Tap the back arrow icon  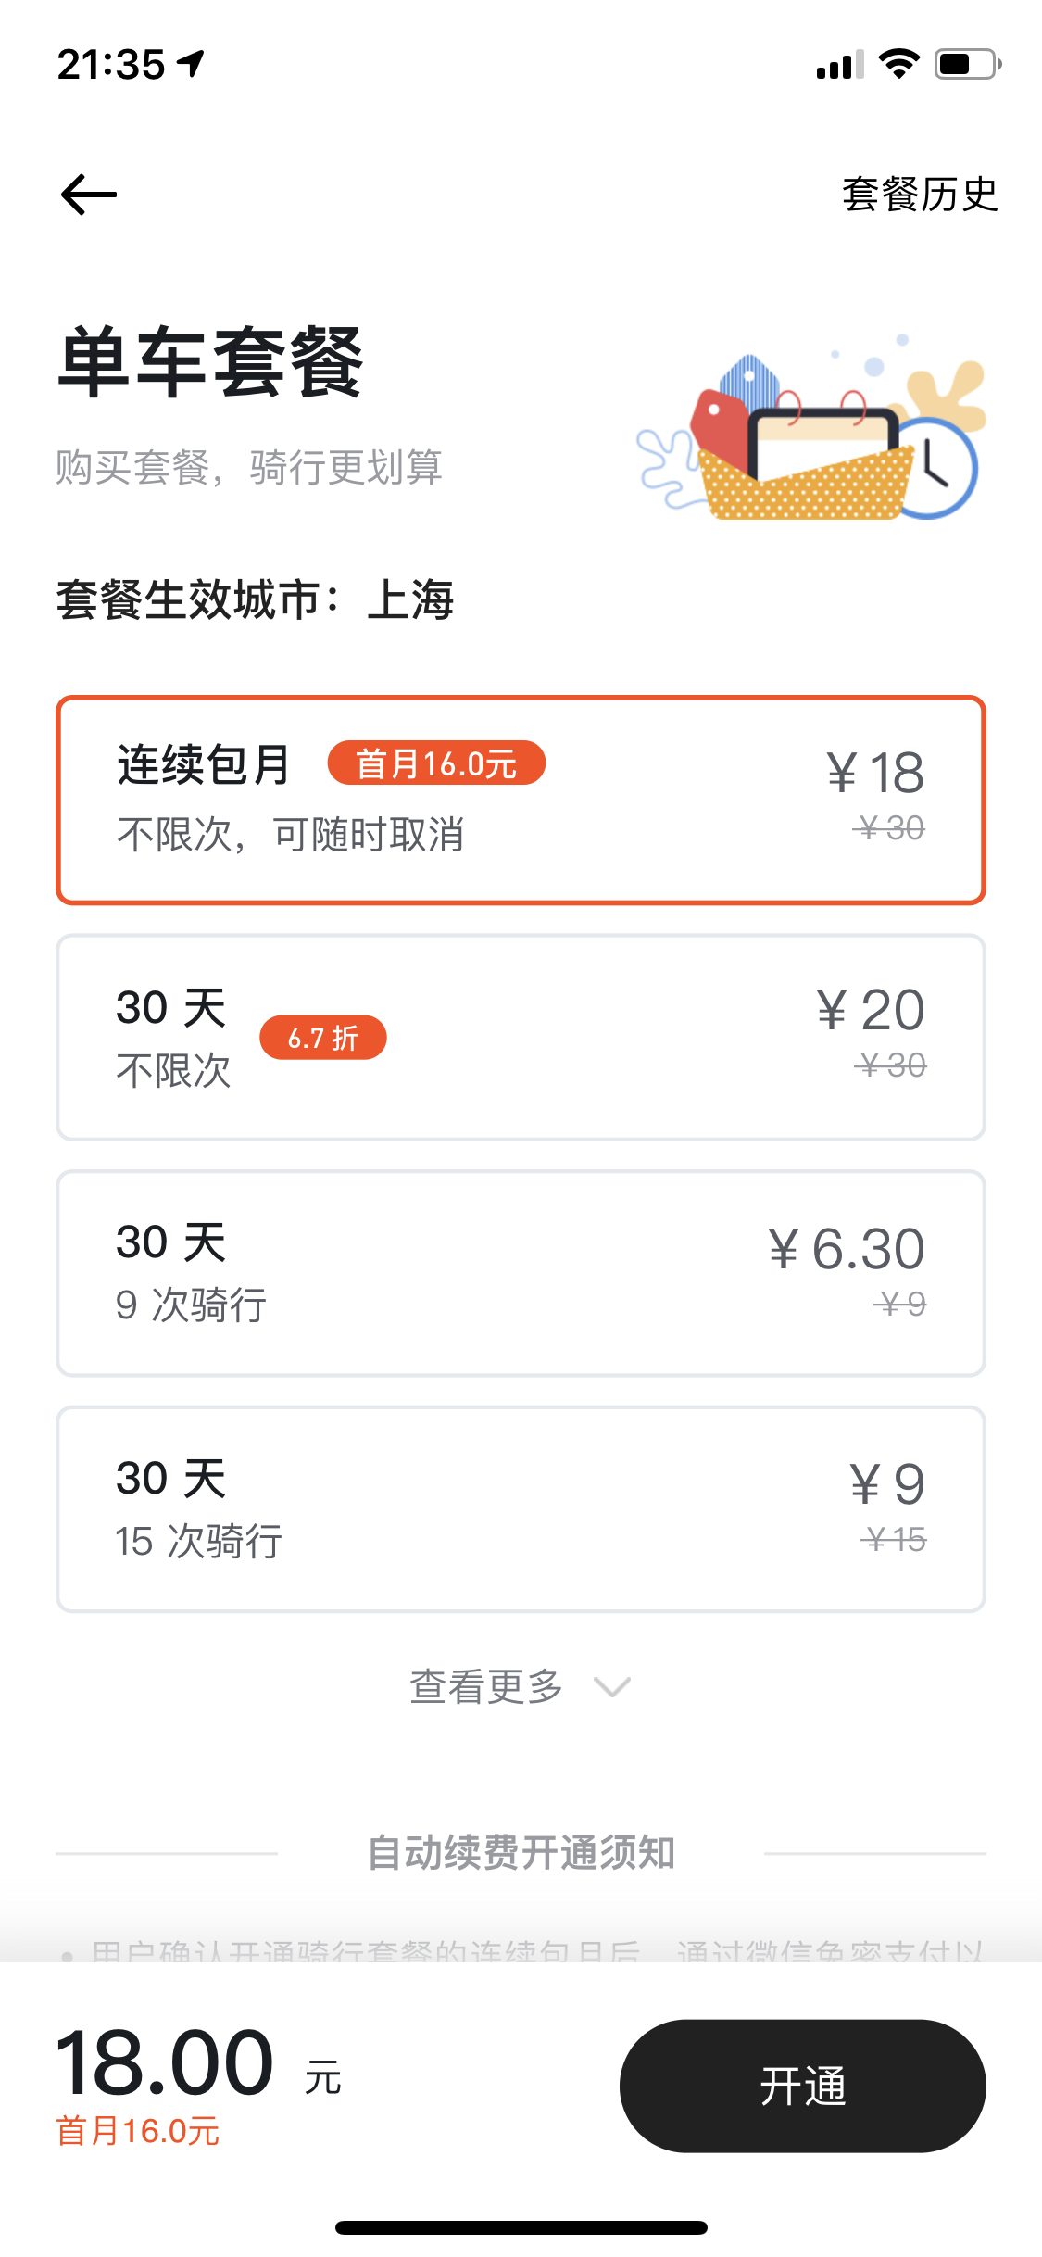coord(89,195)
